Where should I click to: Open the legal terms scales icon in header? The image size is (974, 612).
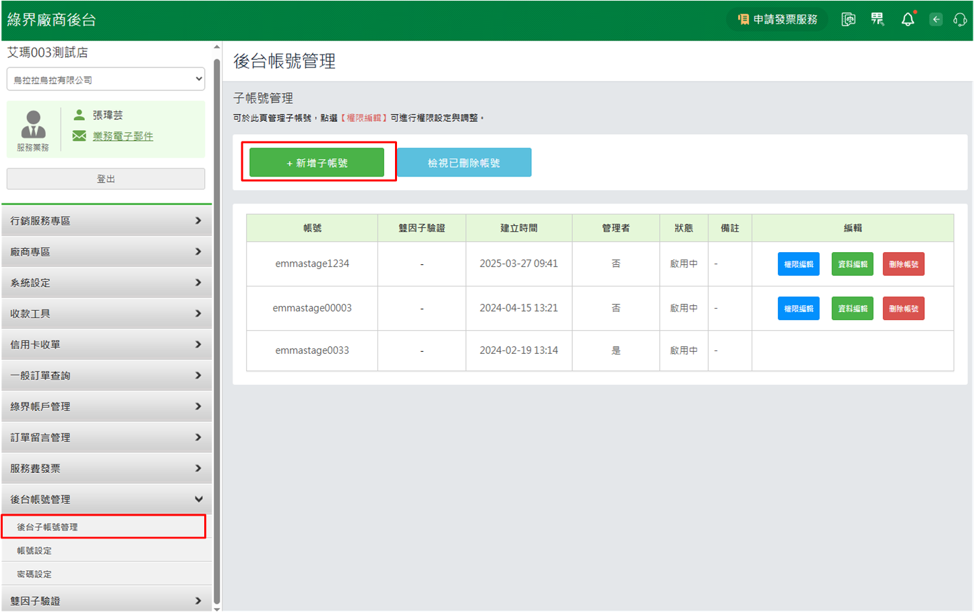848,20
